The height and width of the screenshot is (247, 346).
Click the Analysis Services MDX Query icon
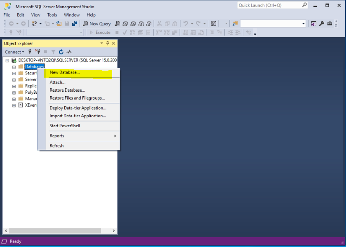coord(125,24)
